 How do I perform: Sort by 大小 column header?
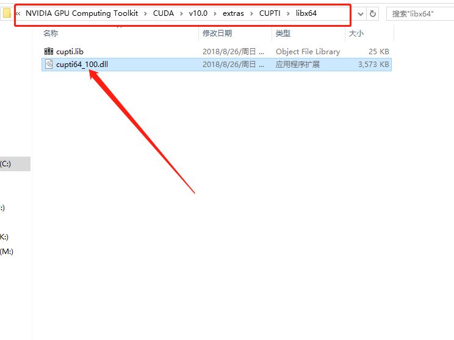(356, 34)
